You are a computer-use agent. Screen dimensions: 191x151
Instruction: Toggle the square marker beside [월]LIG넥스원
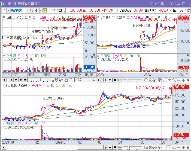4,17
